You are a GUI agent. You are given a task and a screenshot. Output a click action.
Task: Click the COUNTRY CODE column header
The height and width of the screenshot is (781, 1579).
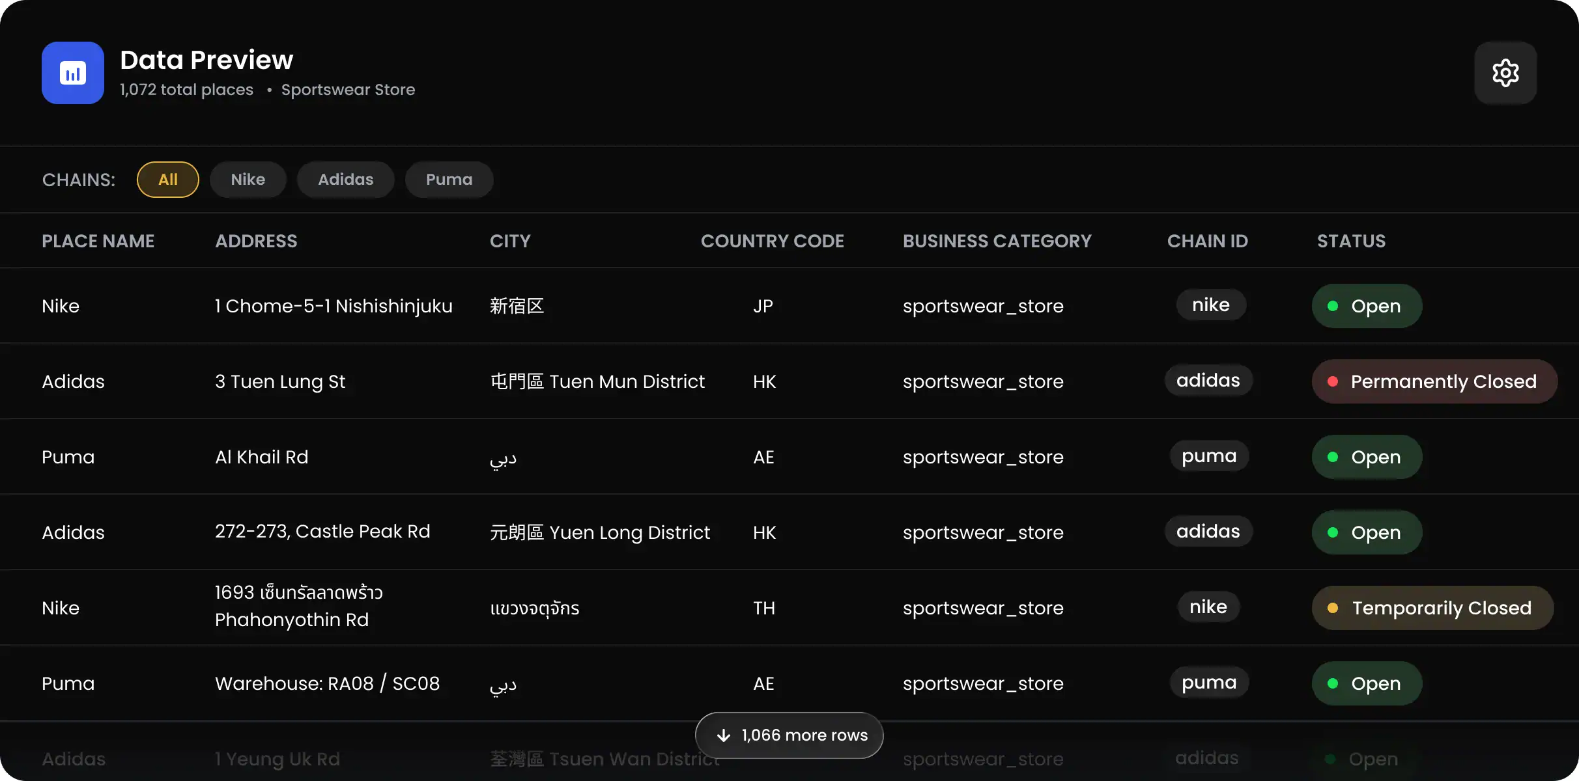773,241
